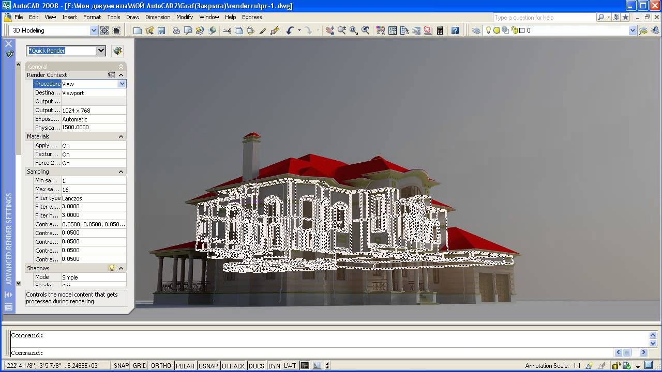Screen dimensions: 662x372
Task: Toggle DUCS in status bar
Action: pyautogui.click(x=256, y=366)
